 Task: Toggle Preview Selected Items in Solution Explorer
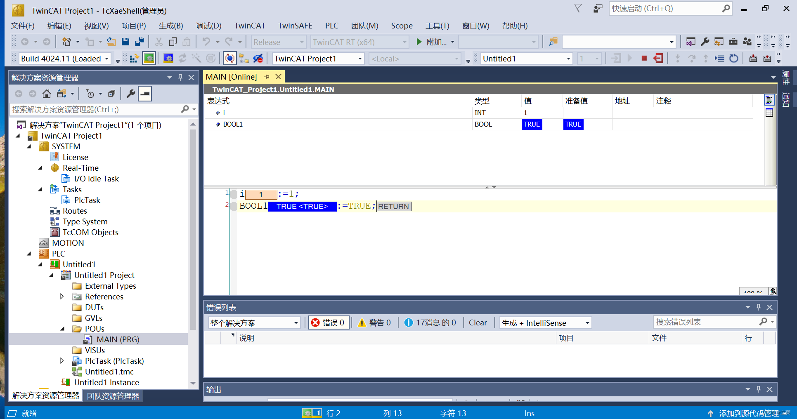coord(145,94)
